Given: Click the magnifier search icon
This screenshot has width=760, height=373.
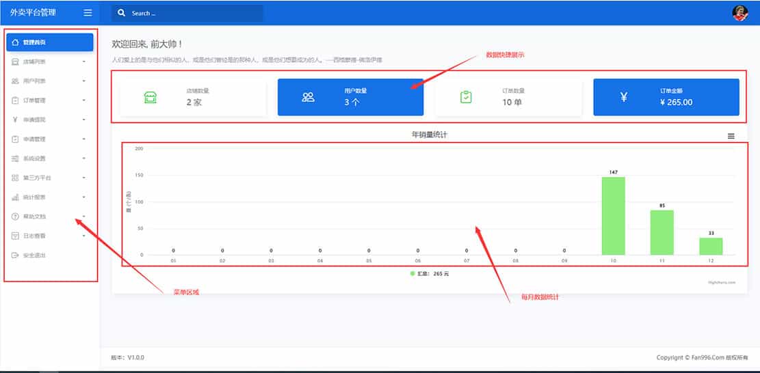Looking at the screenshot, I should (x=122, y=13).
